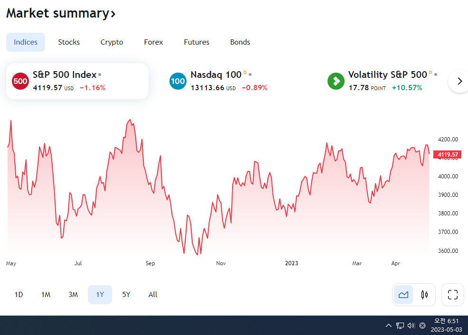
Task: Click the Apr label on time axis
Action: pos(395,263)
